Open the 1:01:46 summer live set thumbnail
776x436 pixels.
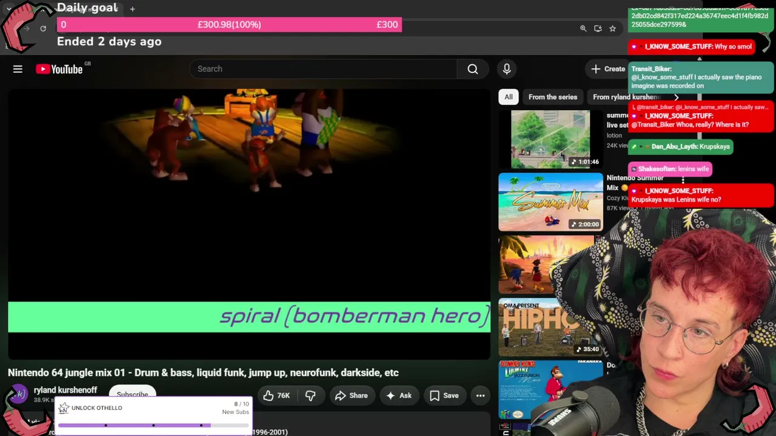click(x=550, y=139)
